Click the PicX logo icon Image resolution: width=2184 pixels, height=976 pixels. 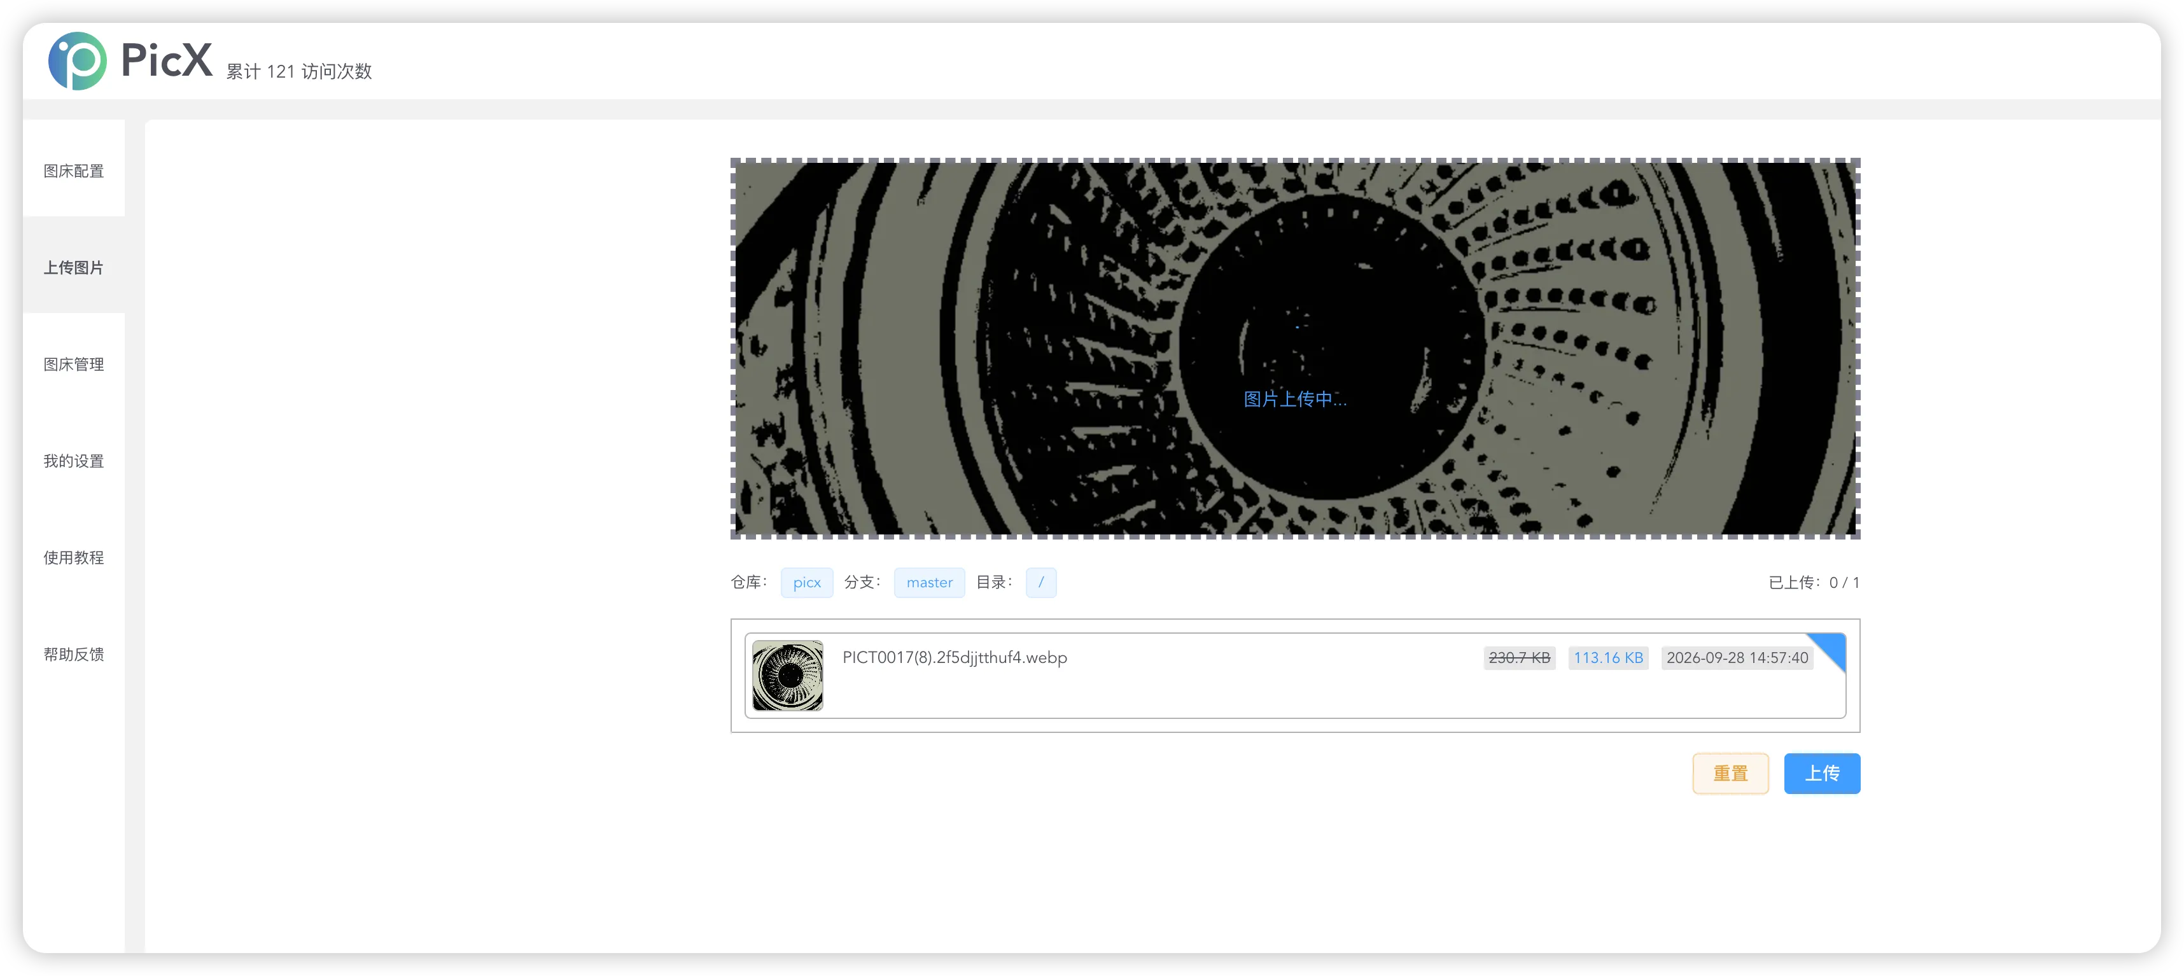[x=77, y=60]
